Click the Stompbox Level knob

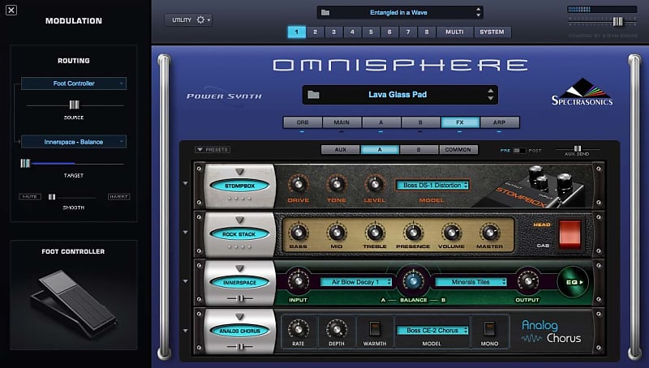pyautogui.click(x=375, y=184)
